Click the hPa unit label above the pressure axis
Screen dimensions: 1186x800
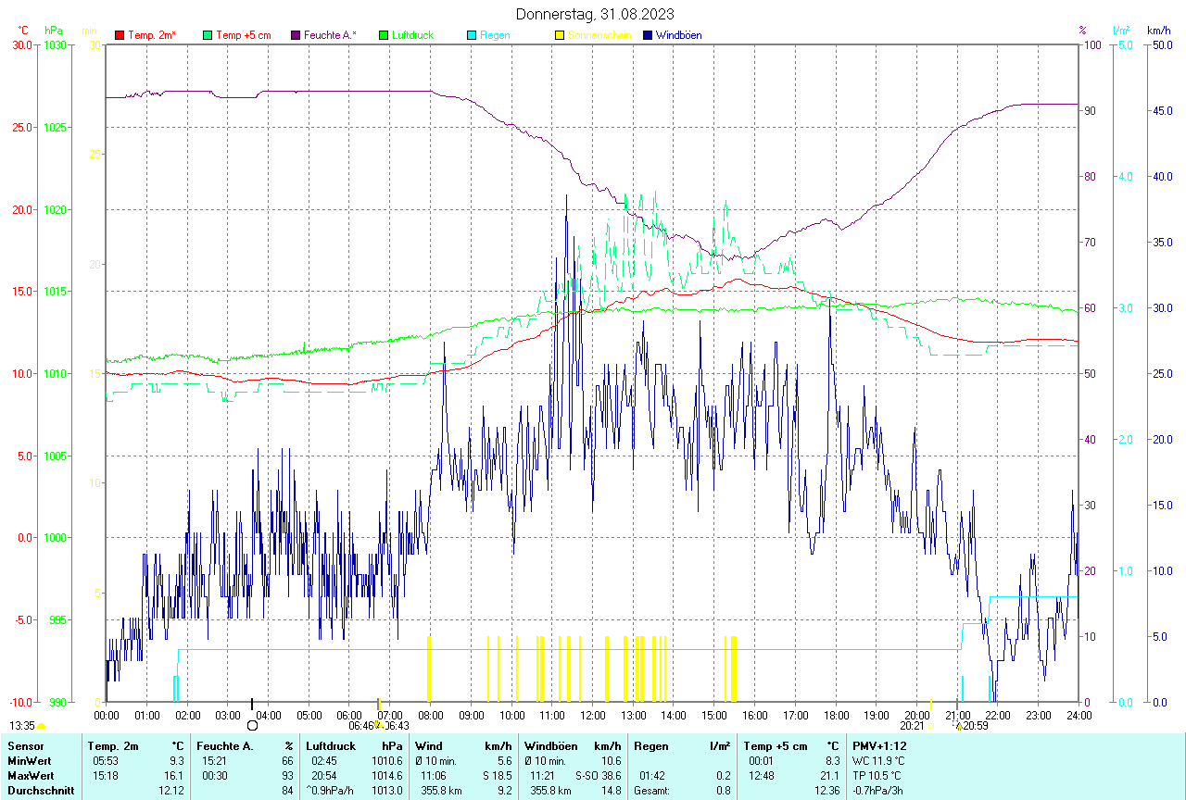pos(54,31)
